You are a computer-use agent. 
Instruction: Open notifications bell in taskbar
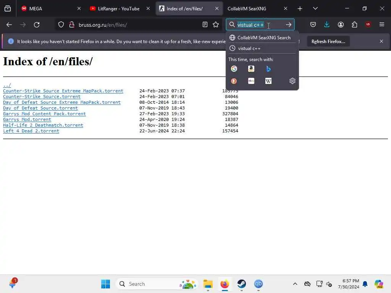[x=365, y=284]
